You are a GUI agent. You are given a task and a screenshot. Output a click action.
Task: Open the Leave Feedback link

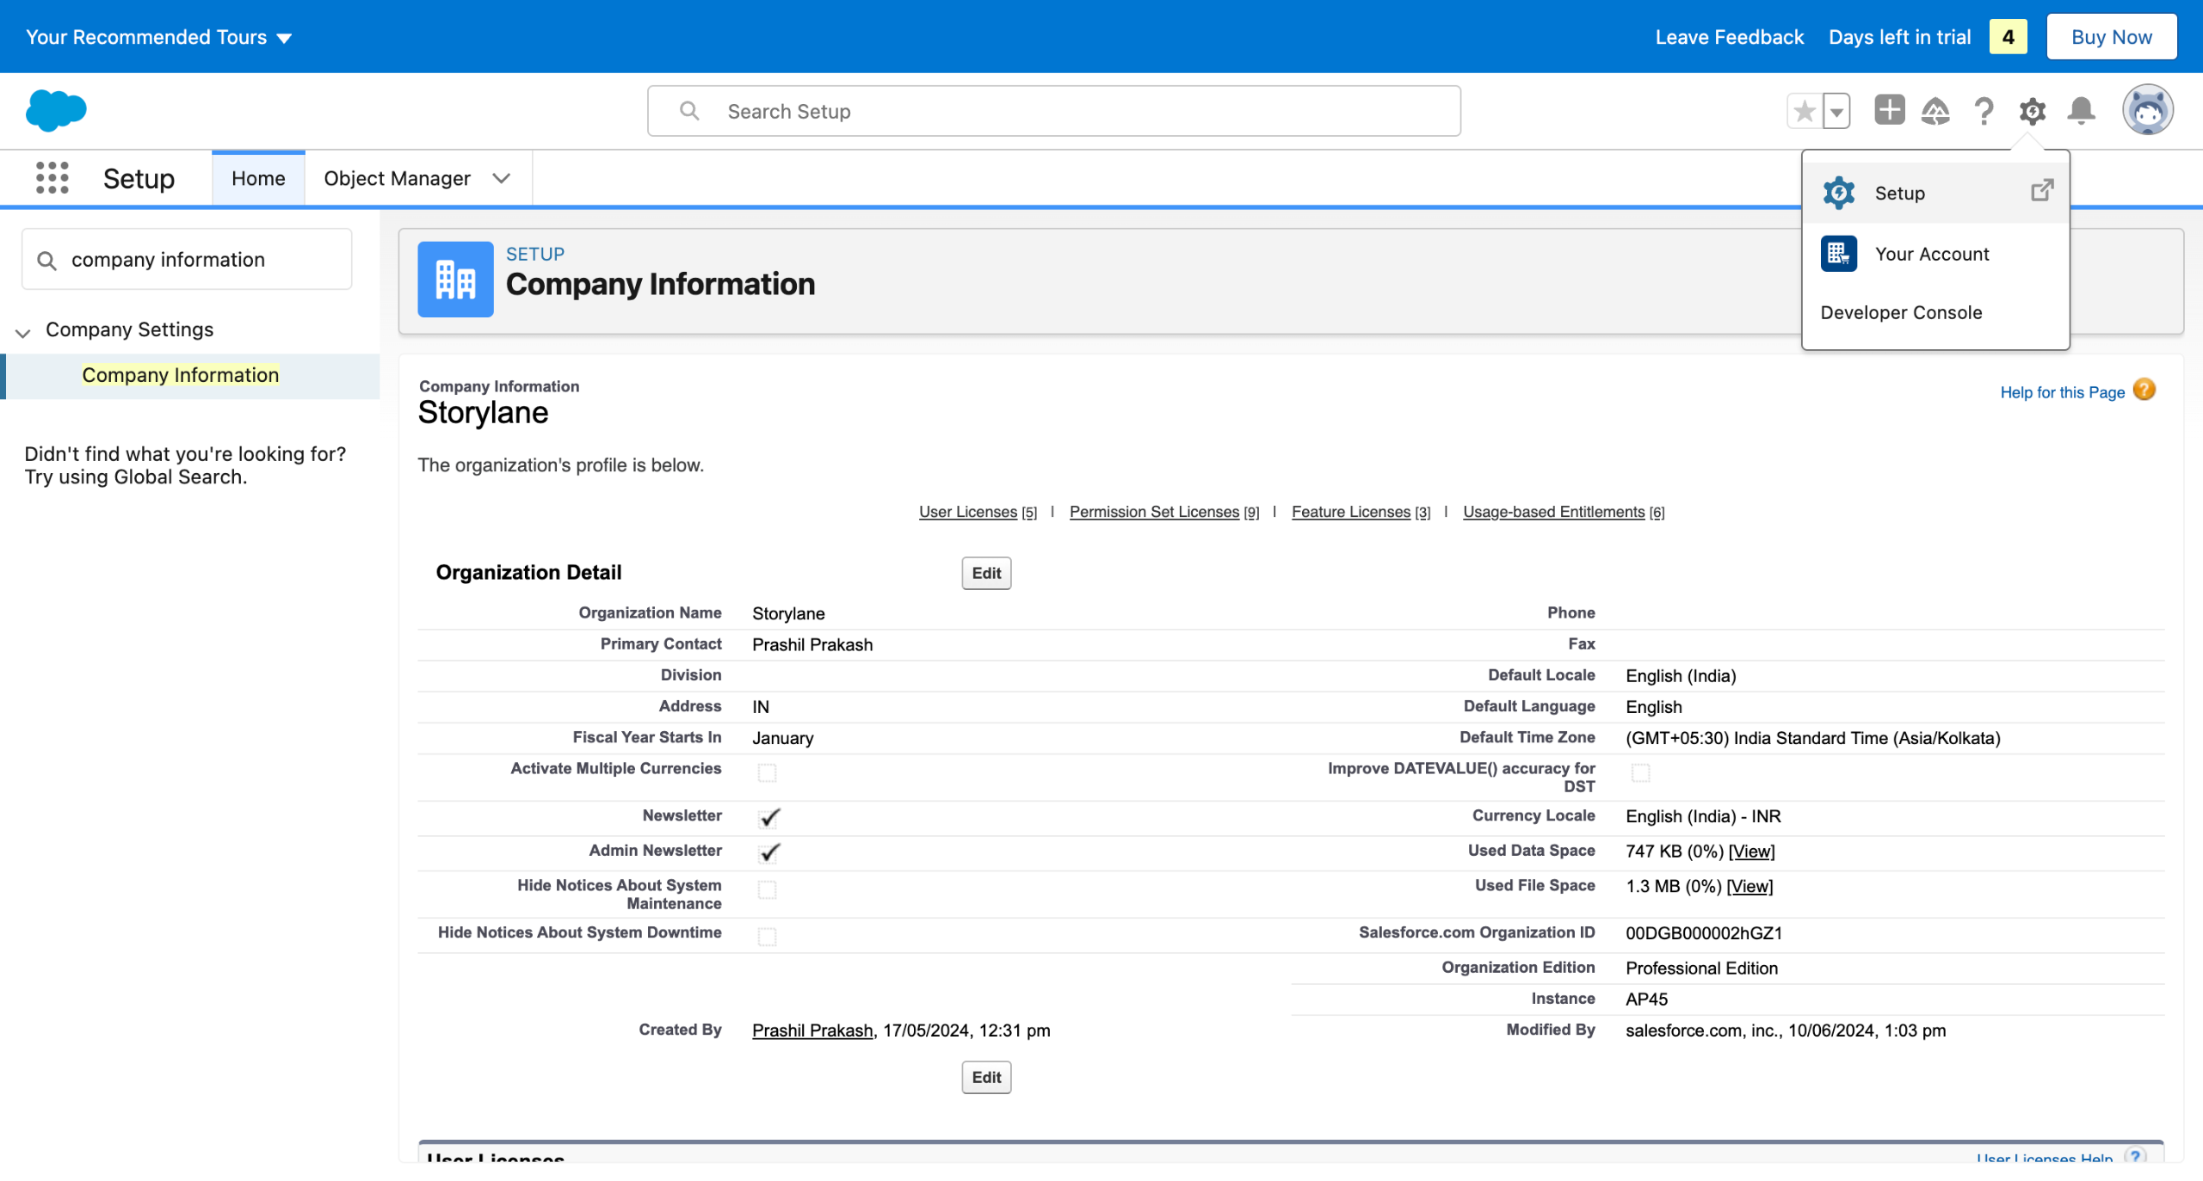[x=1729, y=37]
